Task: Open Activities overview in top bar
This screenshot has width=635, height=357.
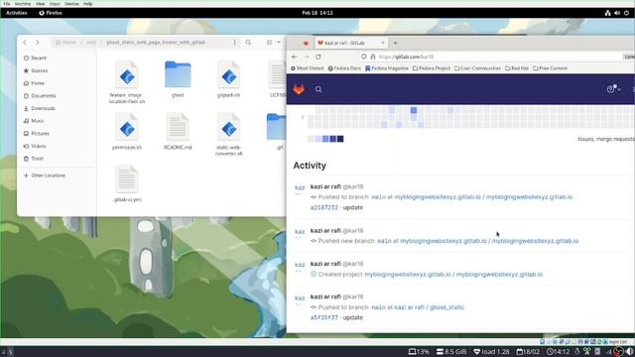Action: (16, 13)
